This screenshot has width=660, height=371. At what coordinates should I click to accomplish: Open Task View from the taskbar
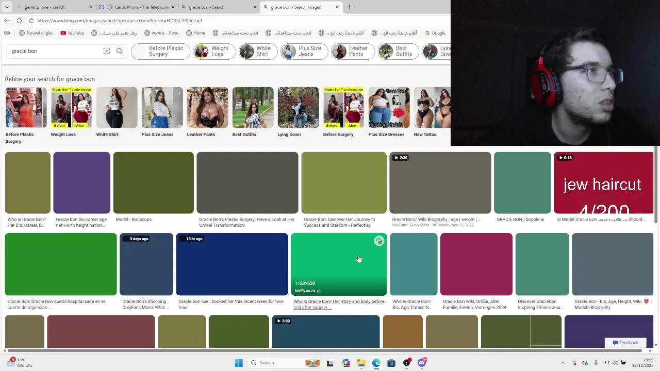tap(330, 363)
